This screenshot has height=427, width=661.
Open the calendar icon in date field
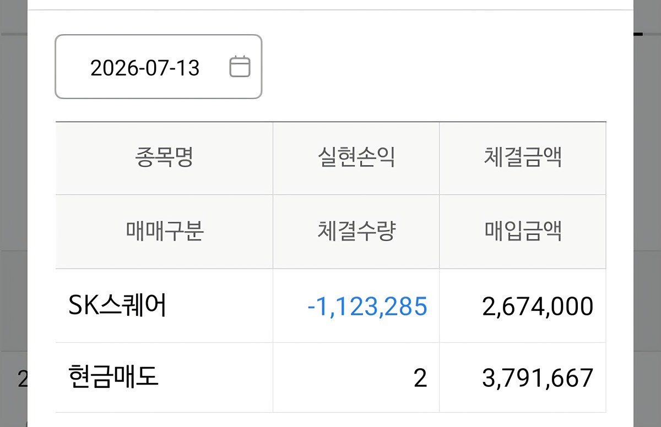click(240, 67)
